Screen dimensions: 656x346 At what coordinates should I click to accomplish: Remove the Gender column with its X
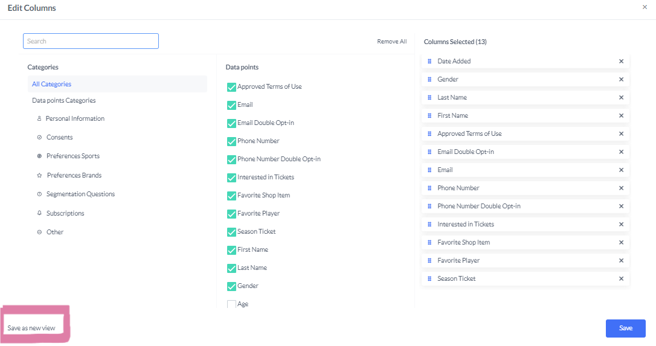(621, 80)
